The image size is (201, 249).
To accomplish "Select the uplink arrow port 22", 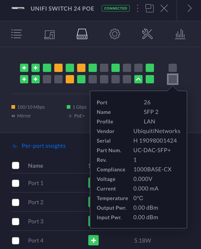I will coord(138,79).
